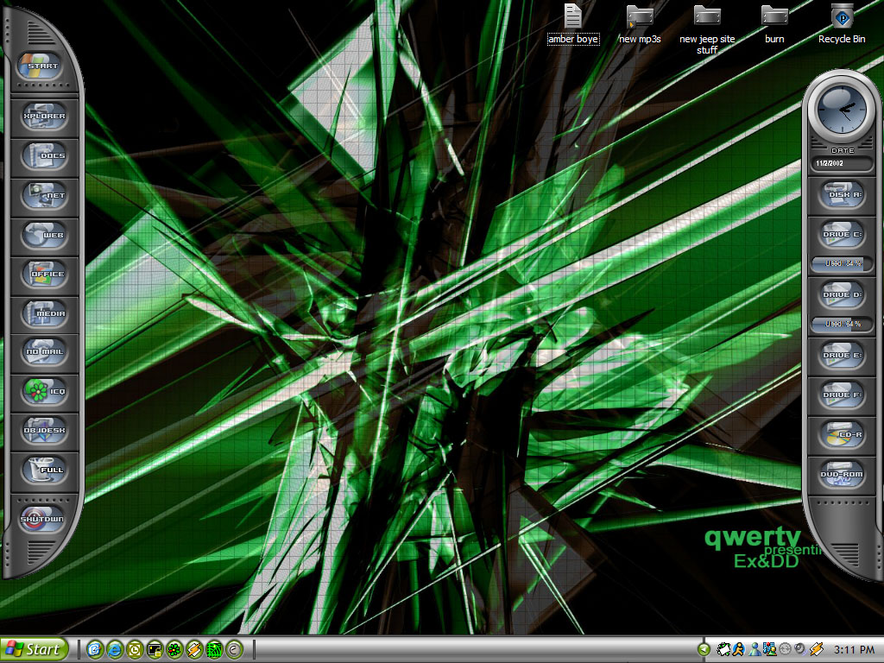Expand hidden system tray icons arrow
The width and height of the screenshot is (884, 663).
click(704, 649)
